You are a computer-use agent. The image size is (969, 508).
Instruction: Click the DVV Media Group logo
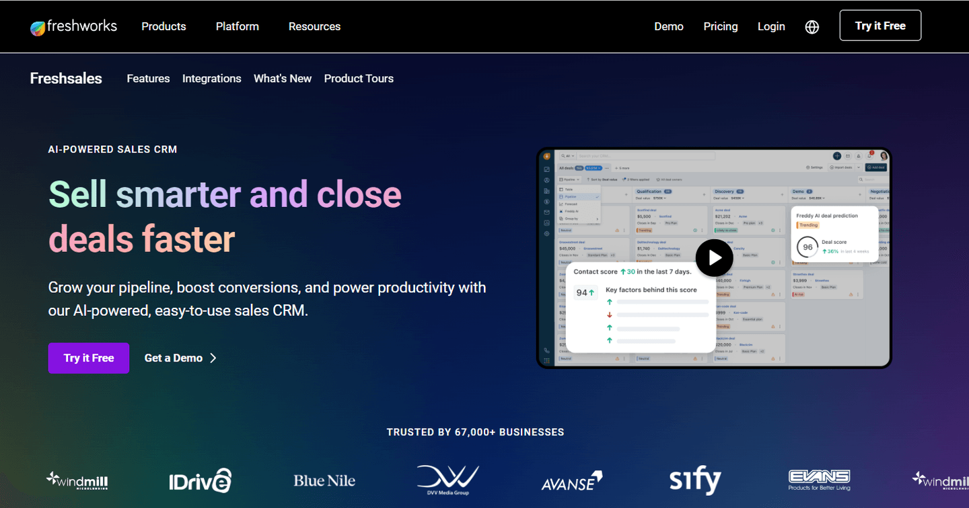click(447, 480)
